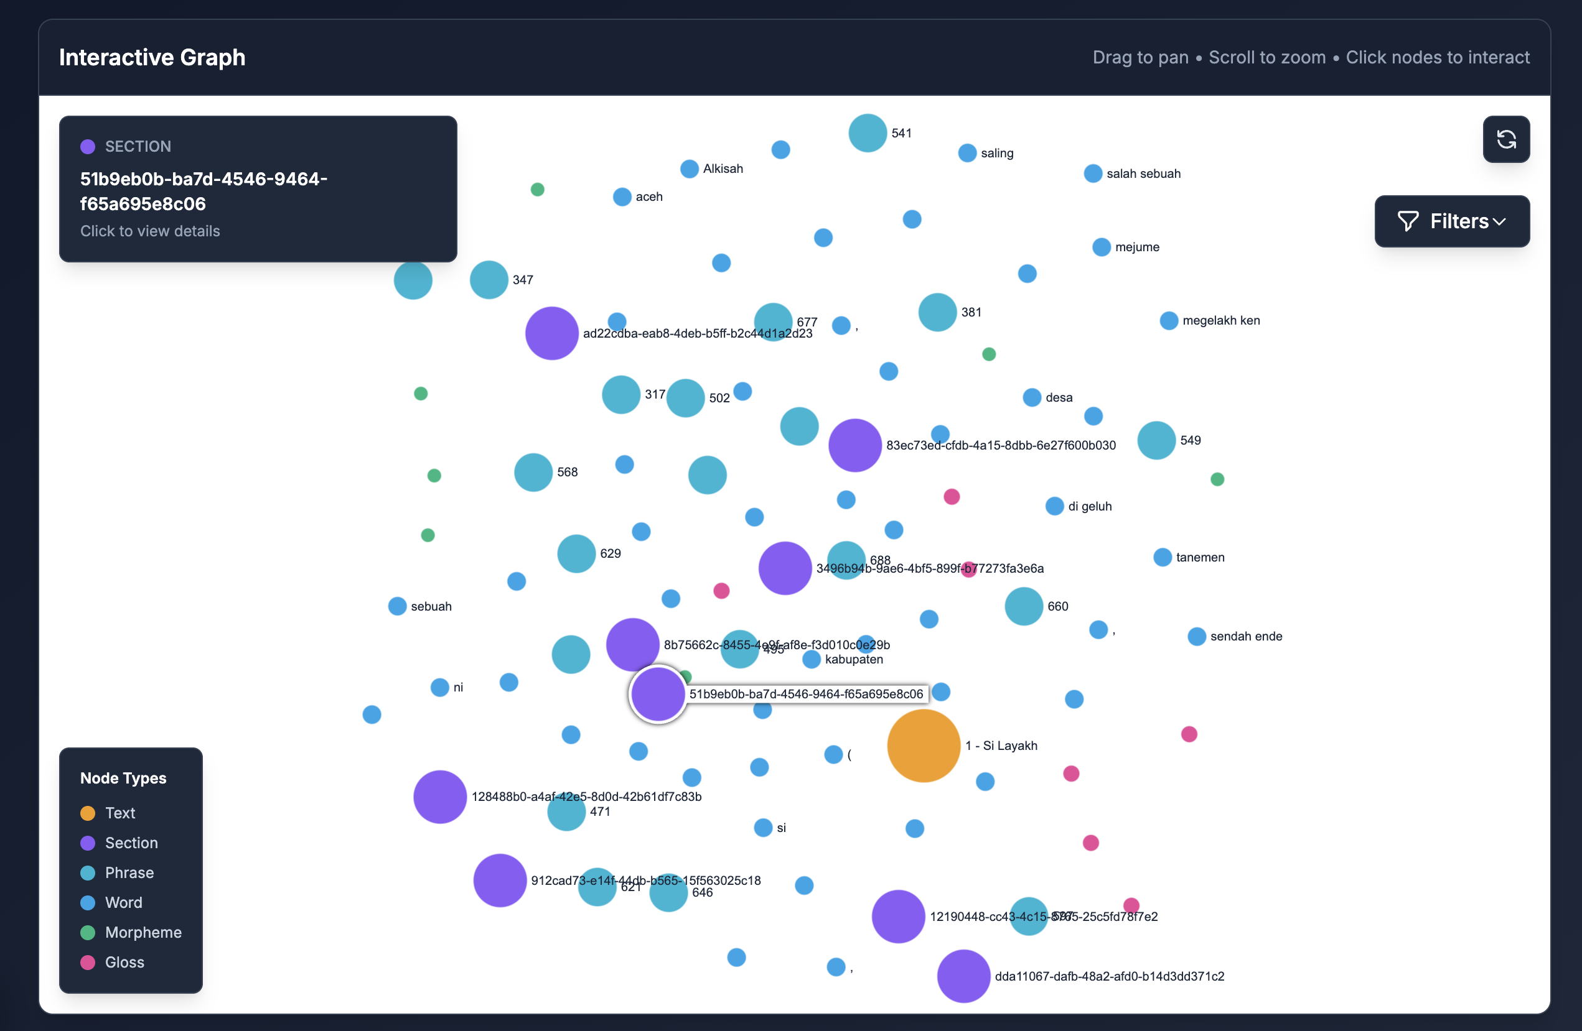Click the Filters button
The image size is (1582, 1031).
[1453, 221]
